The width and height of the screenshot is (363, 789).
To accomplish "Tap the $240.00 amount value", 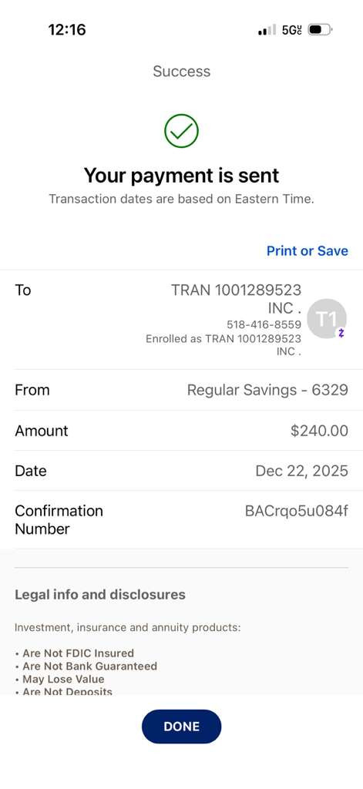I will 319,431.
